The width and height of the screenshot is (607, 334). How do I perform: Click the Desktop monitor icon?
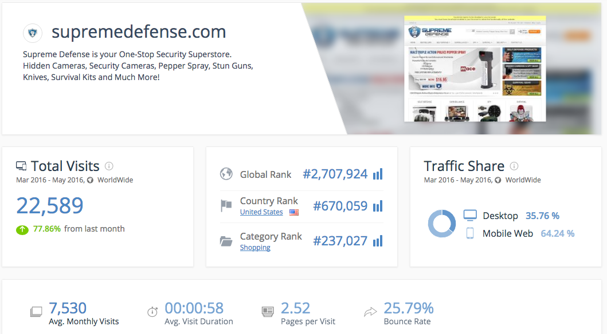pos(470,216)
